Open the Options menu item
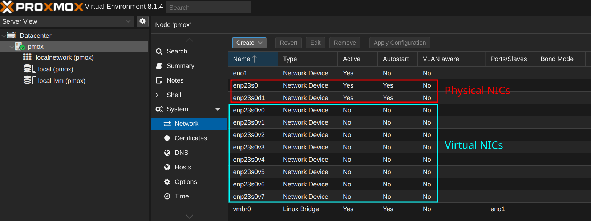 click(189, 182)
